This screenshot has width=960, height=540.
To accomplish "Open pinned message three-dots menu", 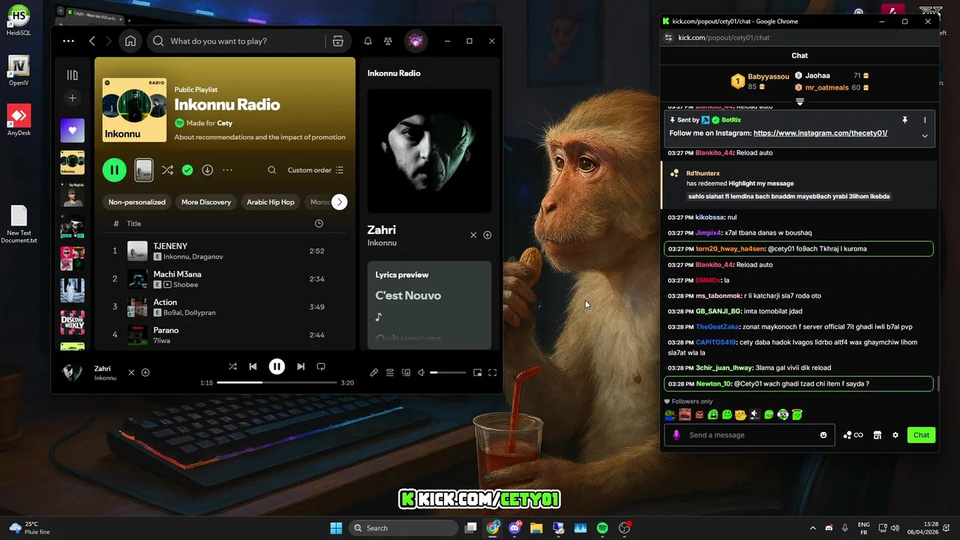I will click(925, 120).
